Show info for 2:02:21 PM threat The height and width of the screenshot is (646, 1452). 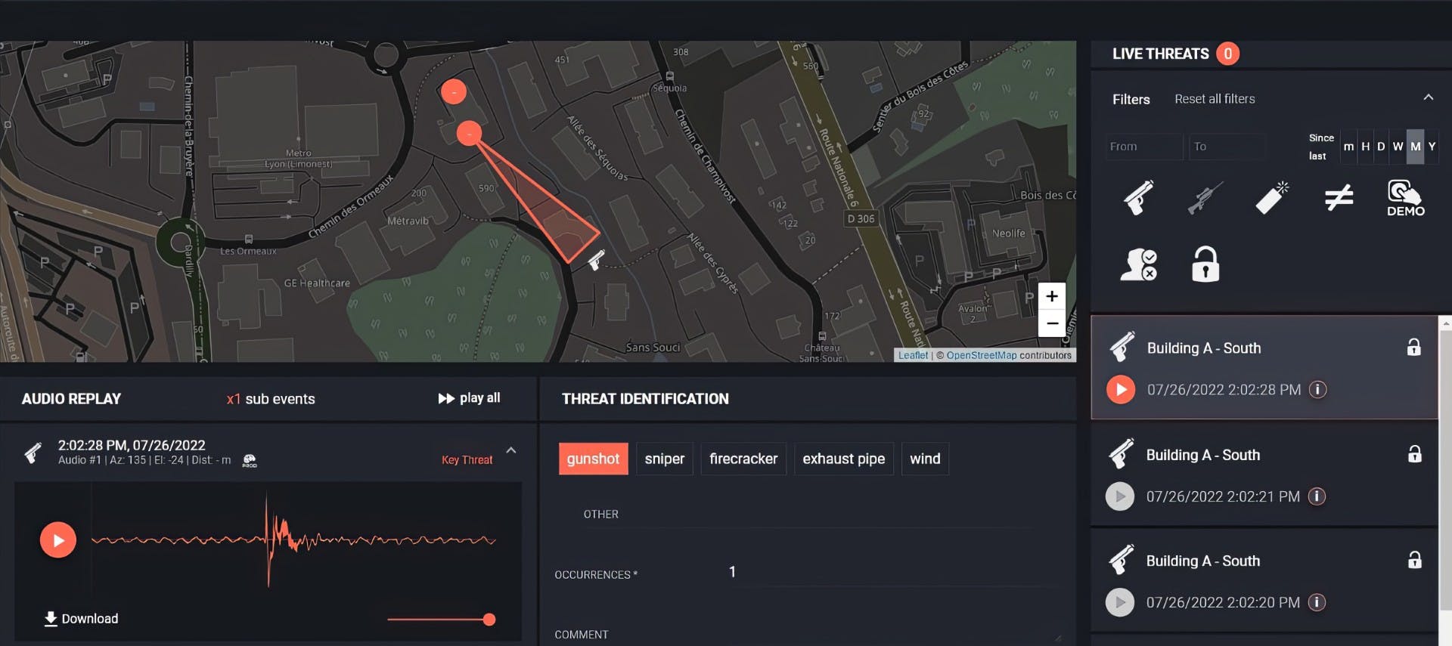pos(1317,496)
